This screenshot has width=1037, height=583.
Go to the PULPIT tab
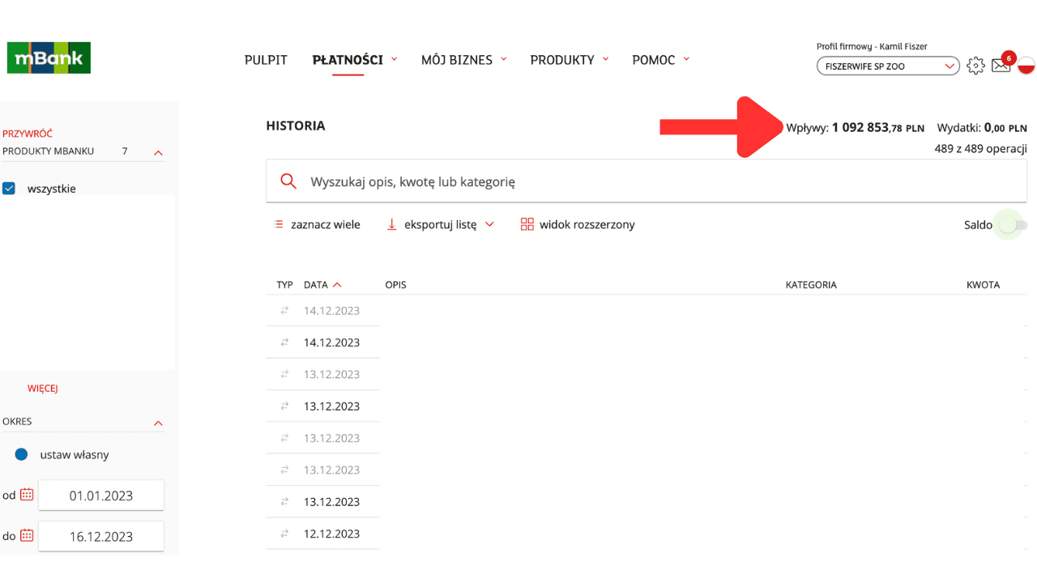[x=266, y=60]
